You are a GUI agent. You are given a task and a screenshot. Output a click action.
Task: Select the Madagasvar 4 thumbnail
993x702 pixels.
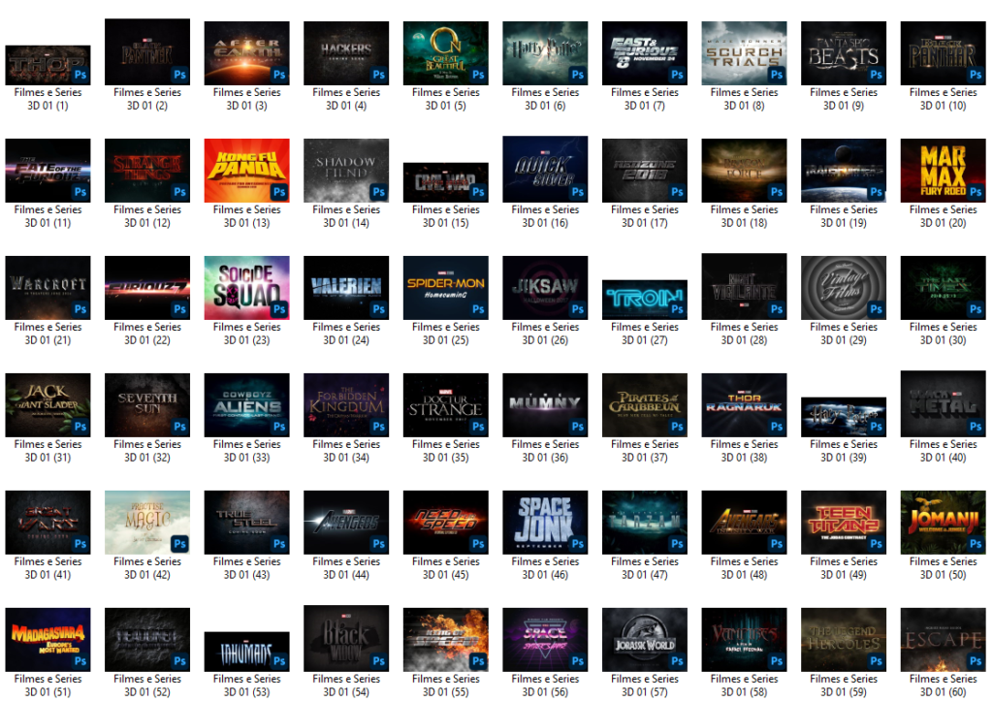coord(48,640)
